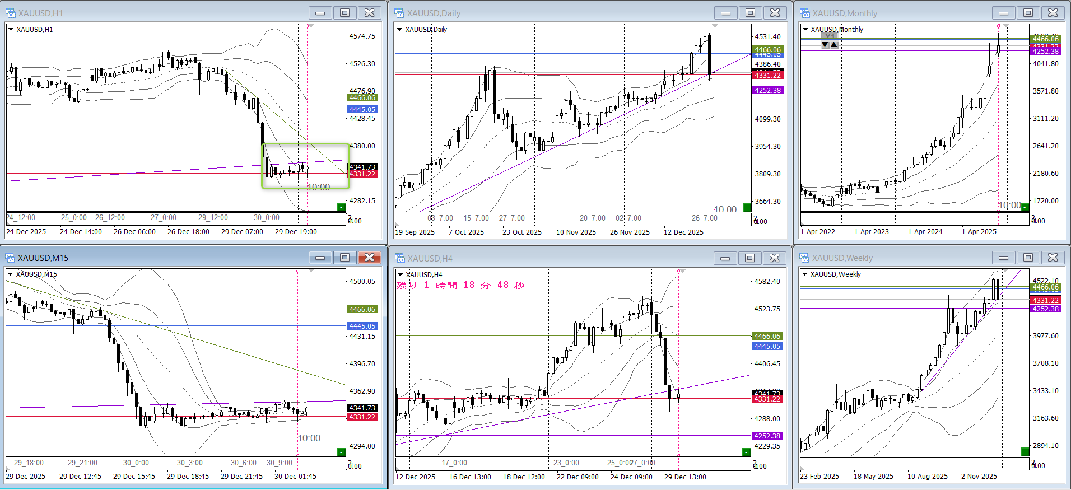Click the chart shift triangle on M15 chart
Viewport: 1071px width, 490px height.
click(x=311, y=270)
